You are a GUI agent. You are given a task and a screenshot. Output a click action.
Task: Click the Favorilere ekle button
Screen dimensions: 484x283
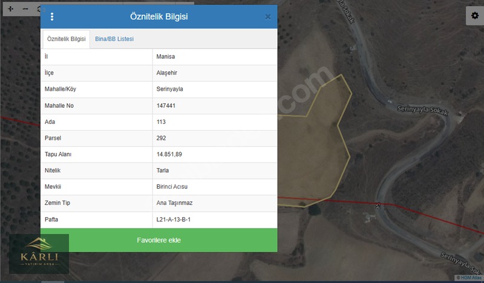[x=159, y=240]
